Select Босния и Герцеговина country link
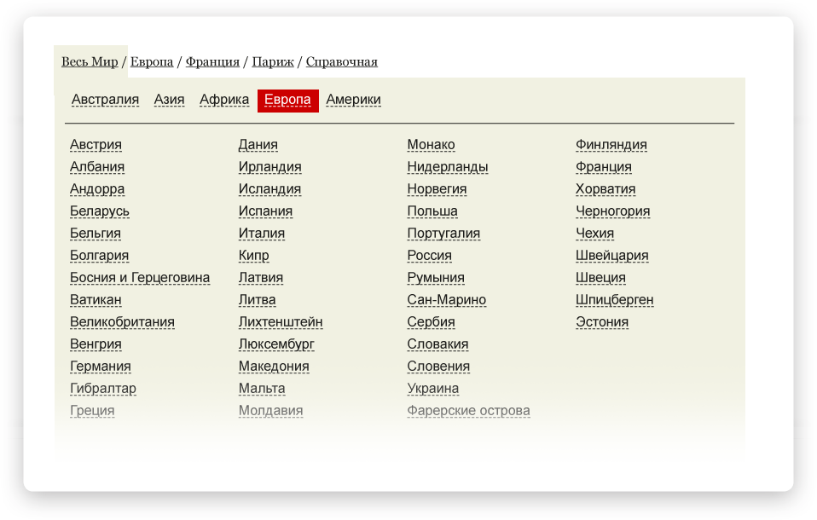Viewport: 817px width, 520px height. pos(140,278)
